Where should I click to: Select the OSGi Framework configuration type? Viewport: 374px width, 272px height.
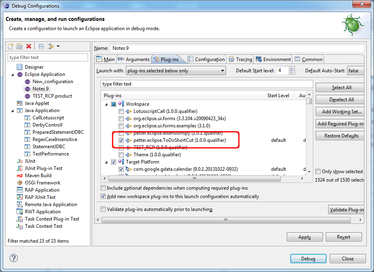42,183
